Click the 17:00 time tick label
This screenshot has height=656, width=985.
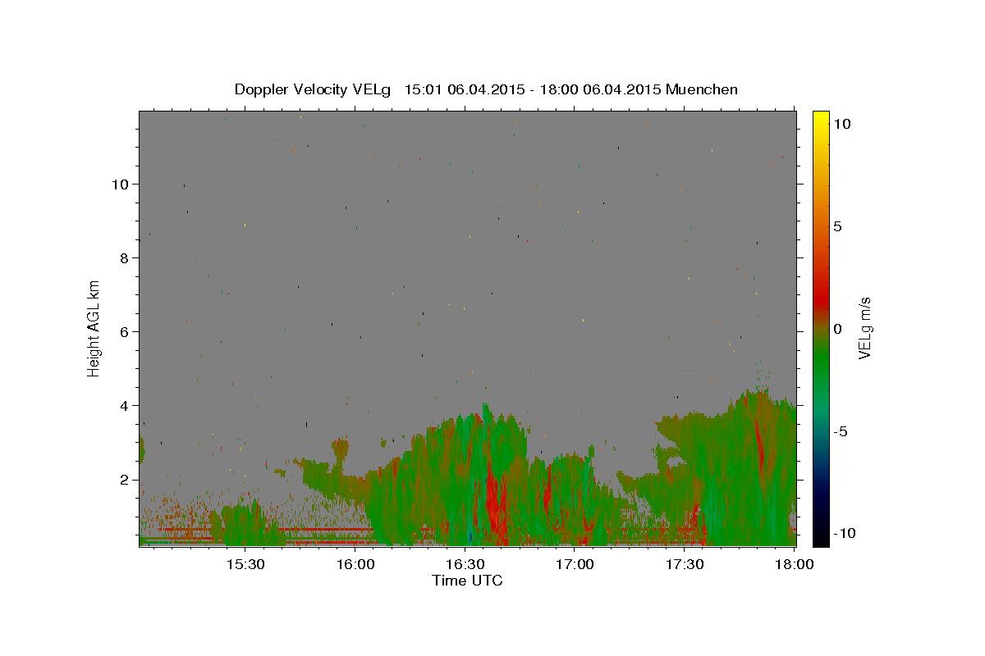[x=575, y=565]
